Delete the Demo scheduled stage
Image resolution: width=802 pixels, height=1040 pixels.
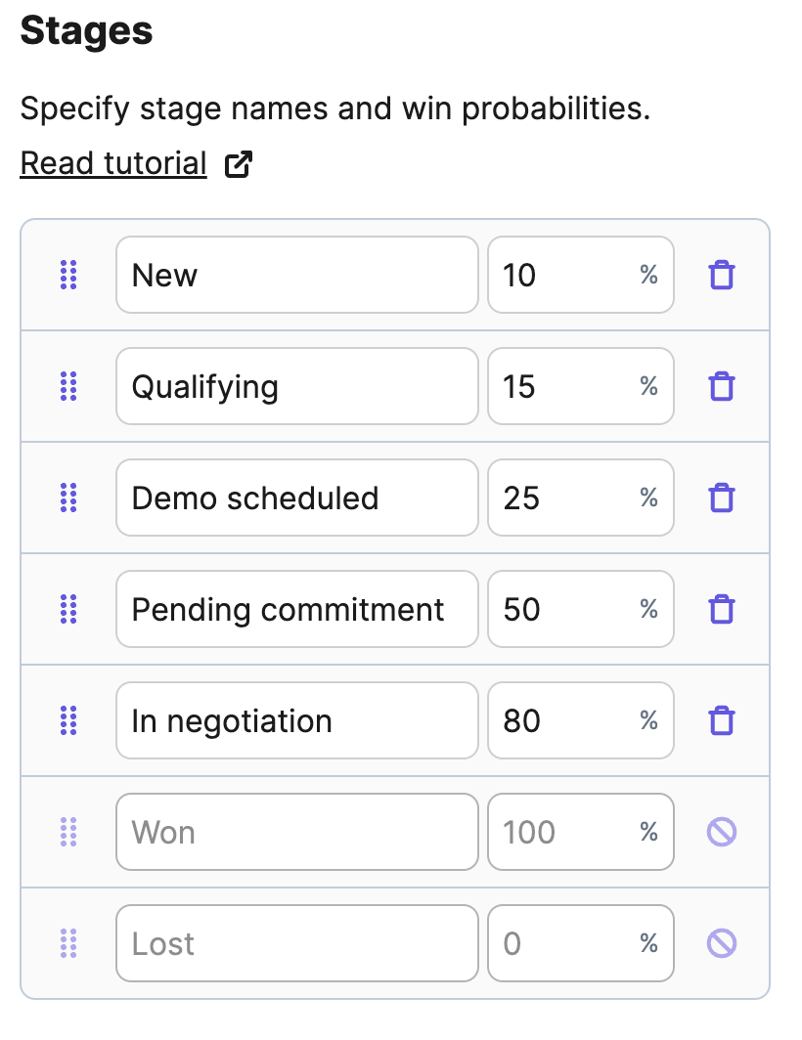pyautogui.click(x=722, y=498)
